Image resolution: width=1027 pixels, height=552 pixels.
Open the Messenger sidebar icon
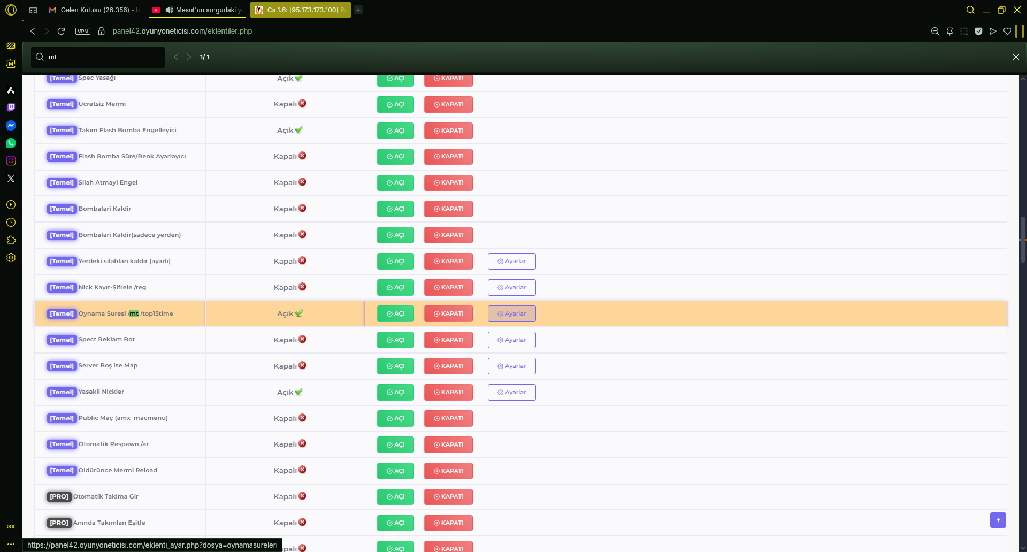coord(11,125)
